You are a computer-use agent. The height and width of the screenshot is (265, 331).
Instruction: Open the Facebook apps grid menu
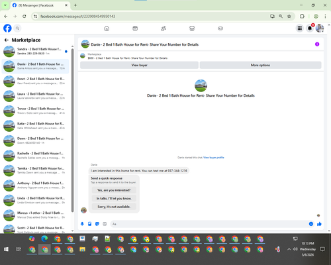[300, 28]
